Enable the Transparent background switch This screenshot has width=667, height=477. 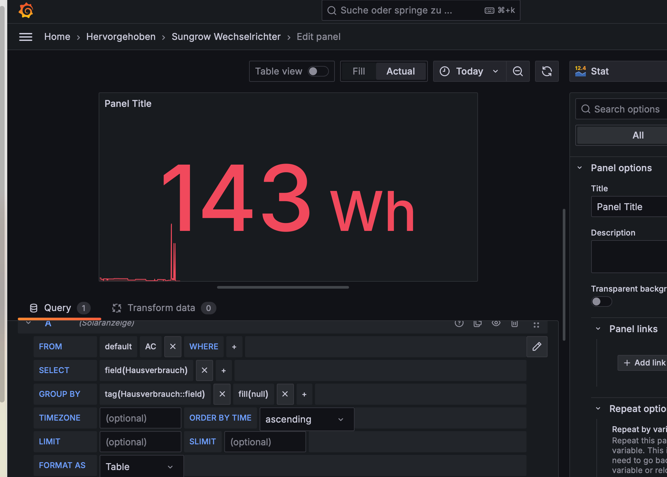601,302
